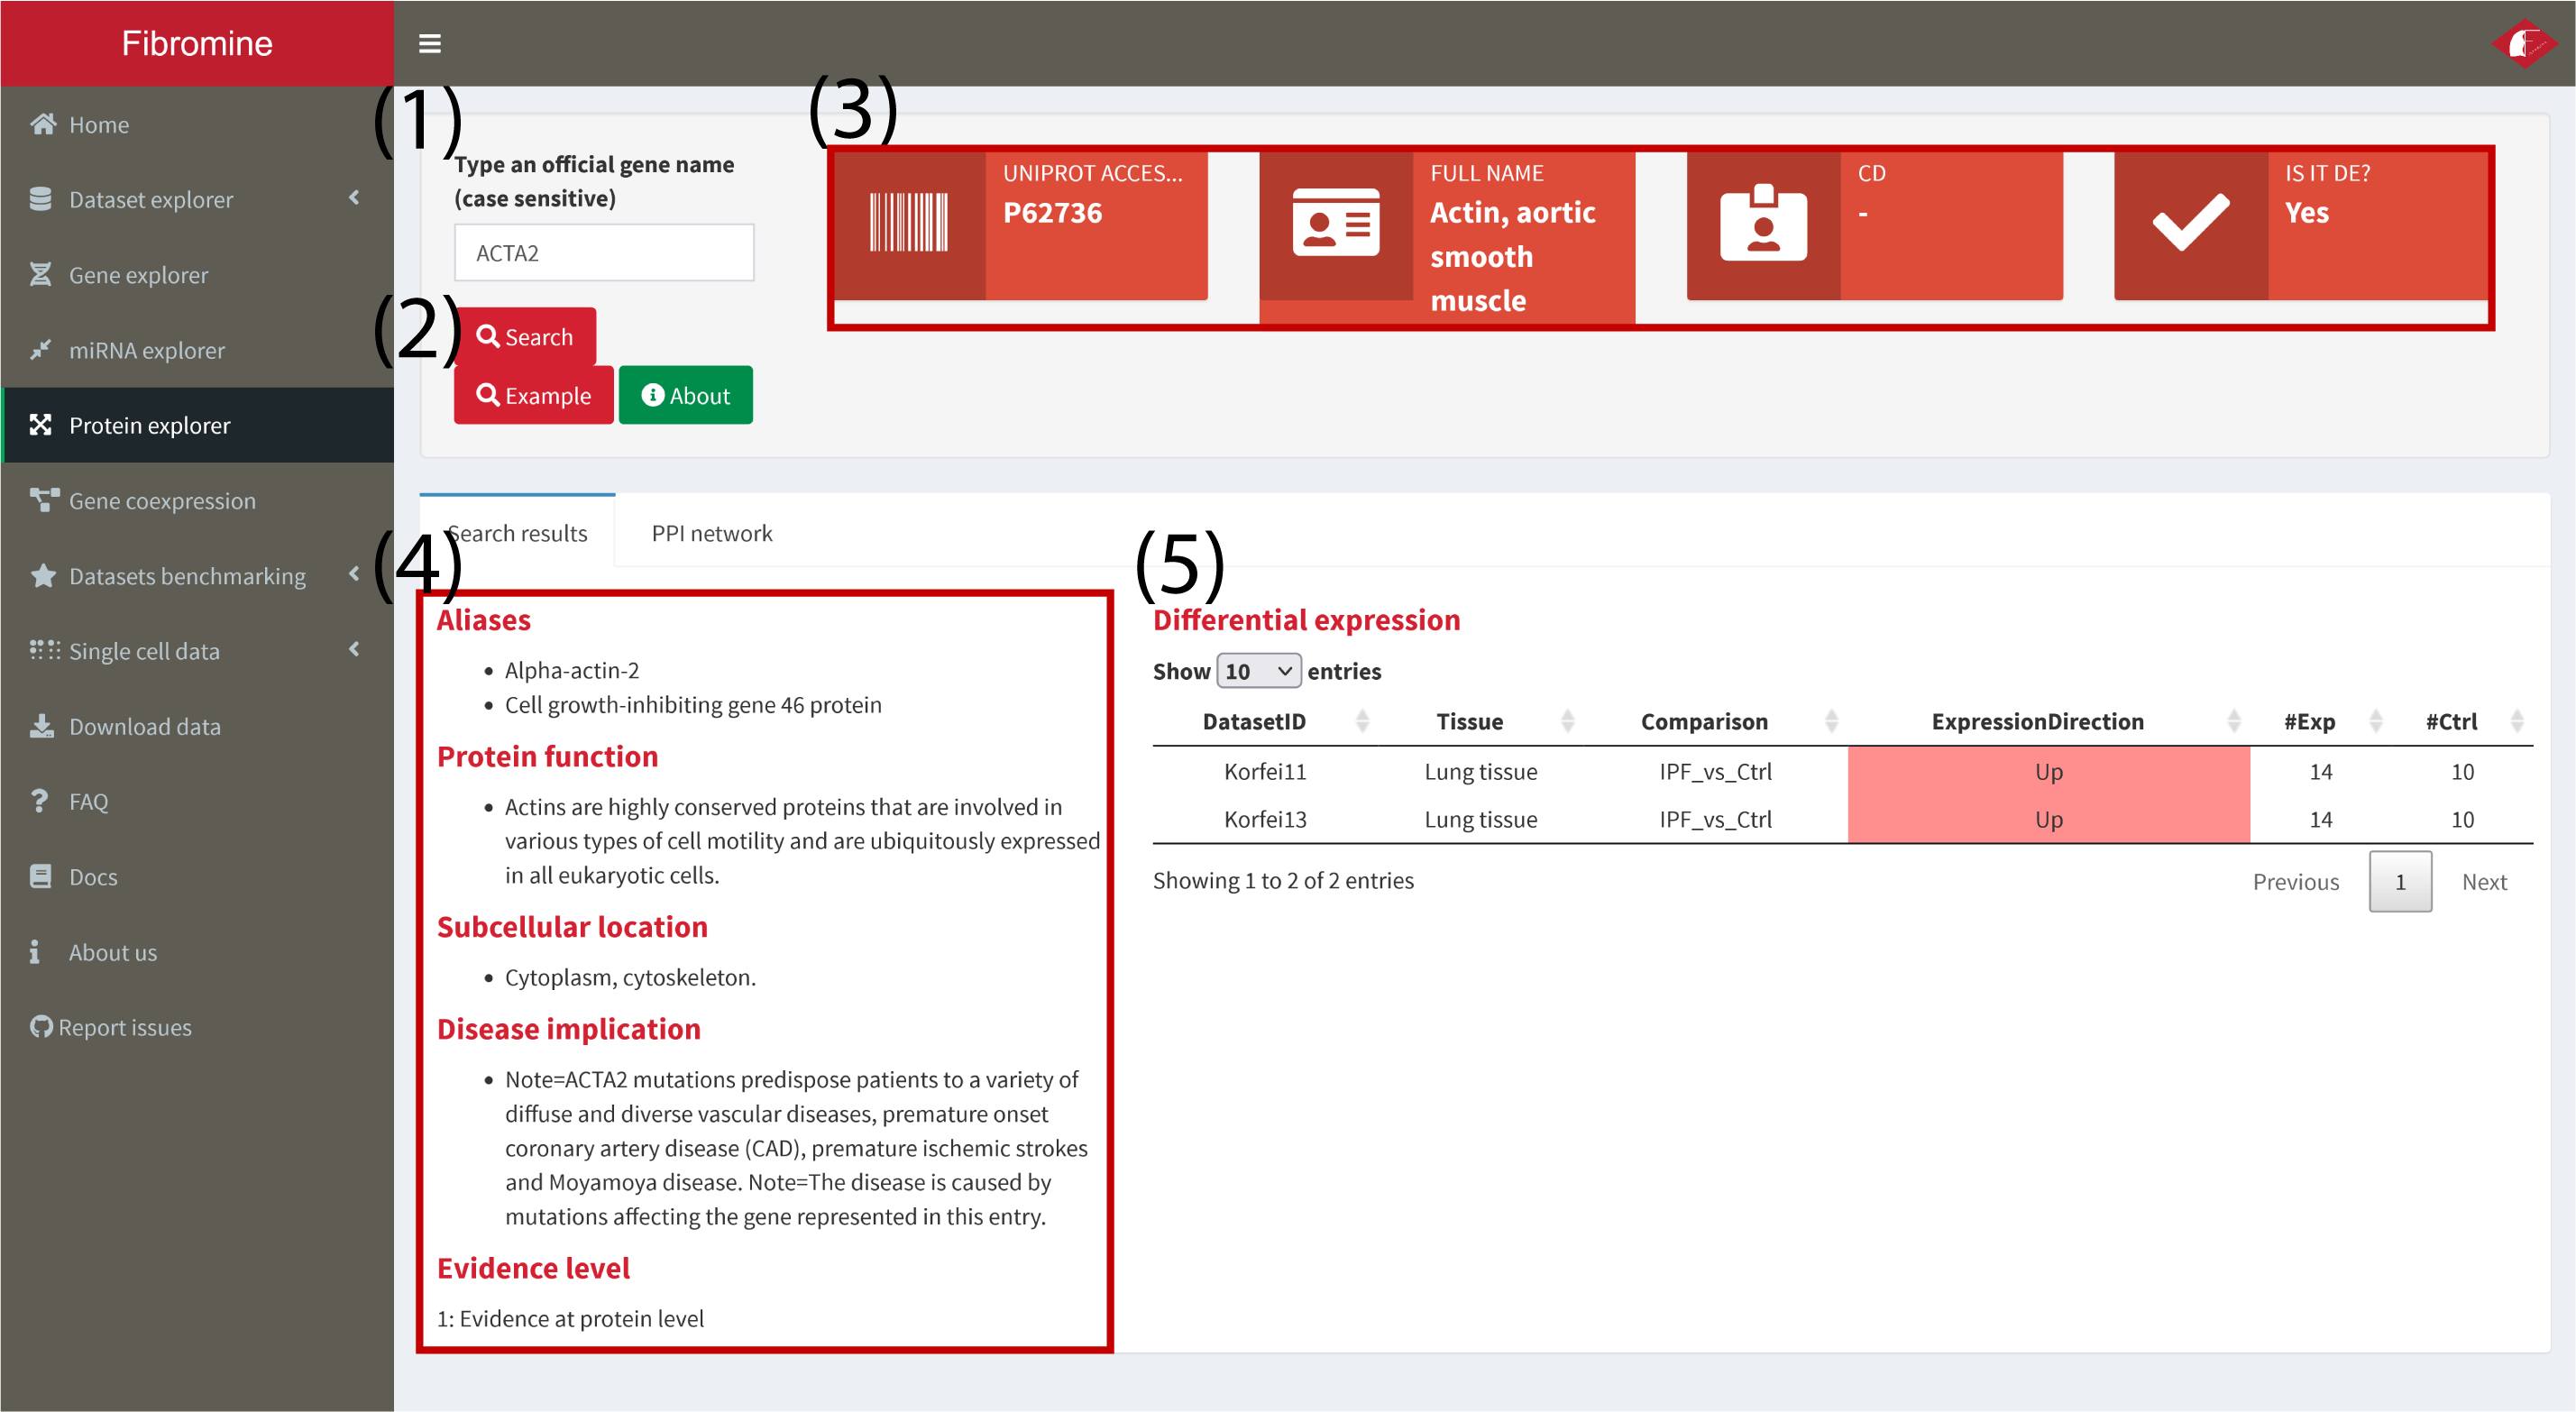Open the FAQ page from sidebar
The image size is (2576, 1412).
(197, 801)
